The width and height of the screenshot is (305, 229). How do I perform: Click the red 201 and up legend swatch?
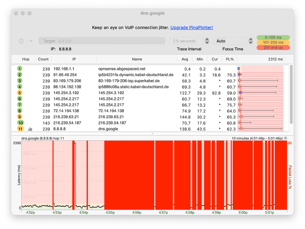[273, 47]
